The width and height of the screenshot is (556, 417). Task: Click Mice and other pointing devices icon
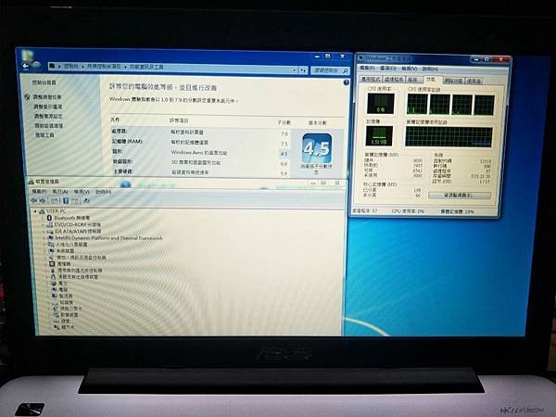coord(53,276)
